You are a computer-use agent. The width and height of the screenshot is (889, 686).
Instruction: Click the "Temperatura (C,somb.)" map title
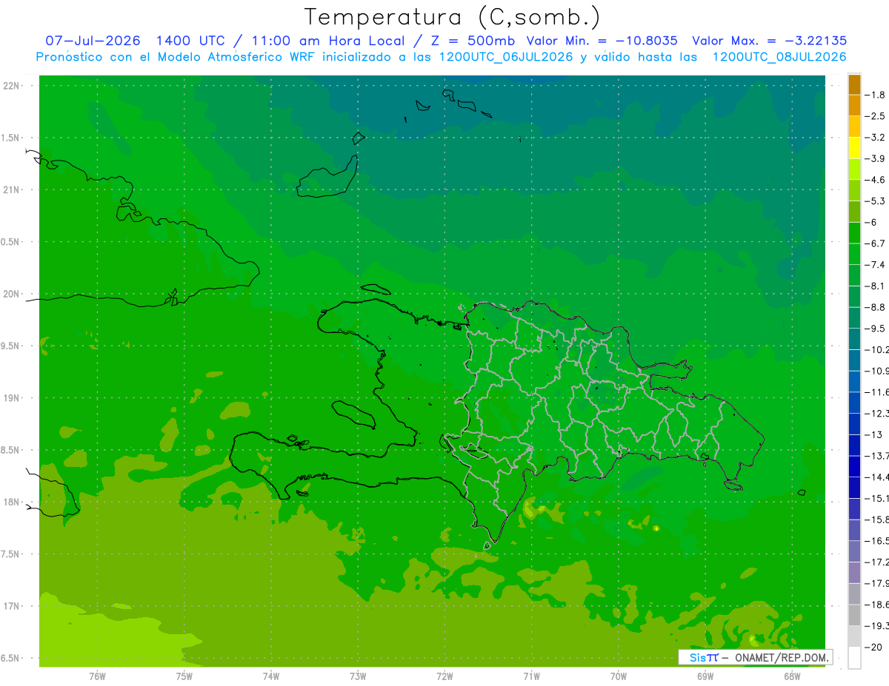tap(452, 17)
